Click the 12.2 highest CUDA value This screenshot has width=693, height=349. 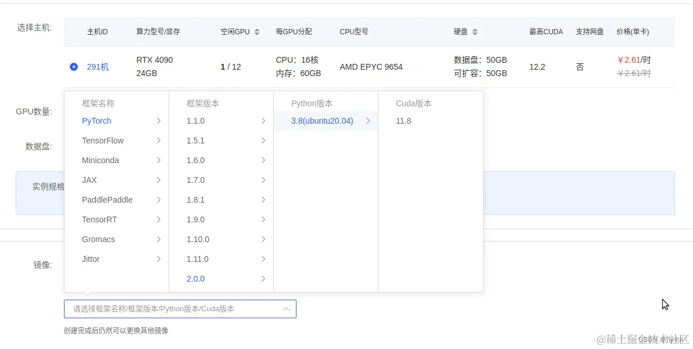point(537,67)
